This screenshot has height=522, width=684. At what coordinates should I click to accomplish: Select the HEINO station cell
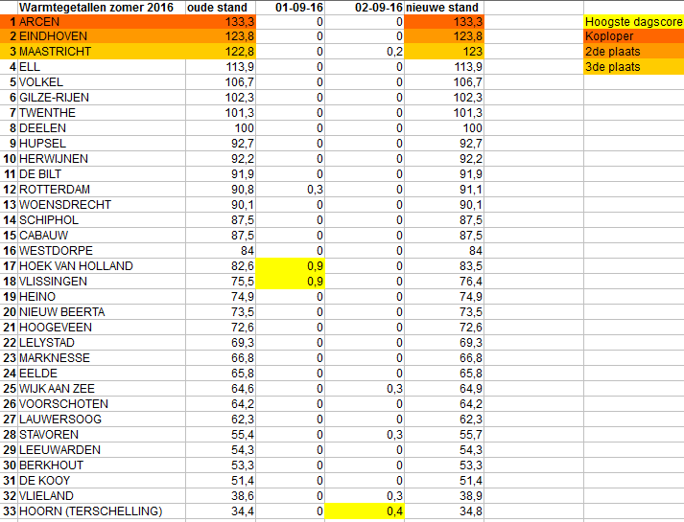[102, 297]
